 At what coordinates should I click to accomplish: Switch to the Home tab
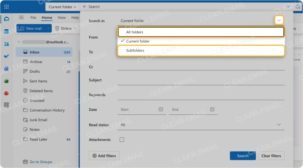coord(47,18)
